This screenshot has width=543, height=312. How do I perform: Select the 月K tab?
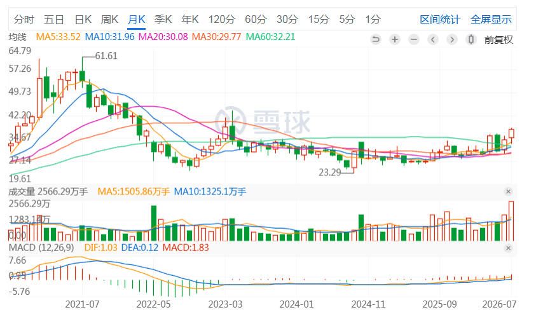pos(137,19)
